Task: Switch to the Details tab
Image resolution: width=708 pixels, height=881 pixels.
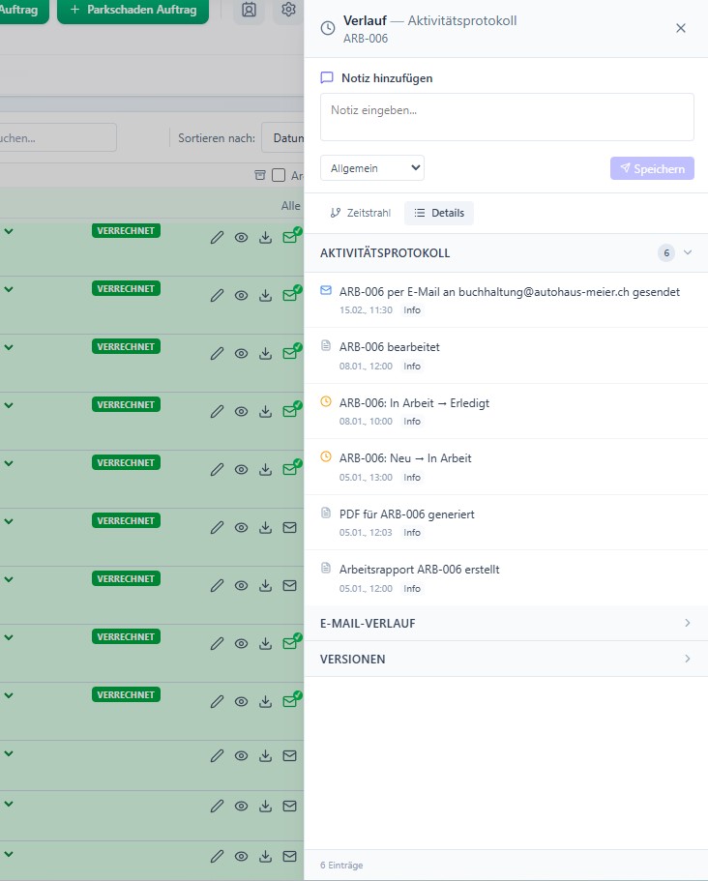Action: point(439,213)
